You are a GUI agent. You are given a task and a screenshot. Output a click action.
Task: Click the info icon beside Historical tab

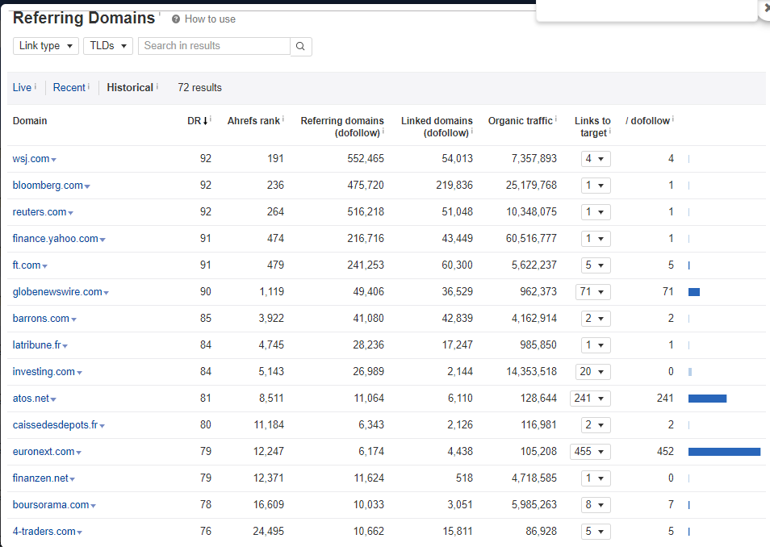[x=157, y=86]
